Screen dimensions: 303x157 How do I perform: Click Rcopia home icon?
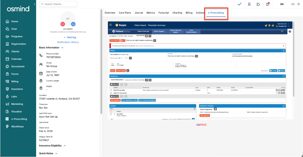273,25
